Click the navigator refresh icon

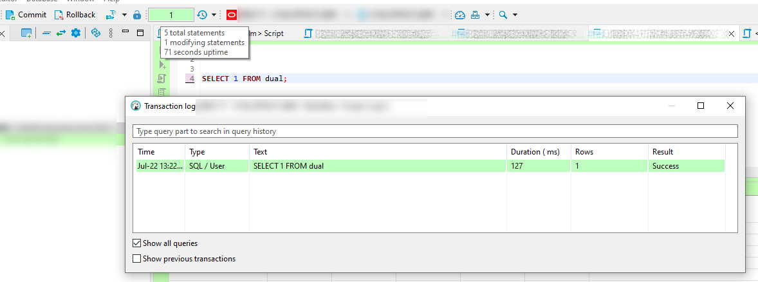(96, 33)
